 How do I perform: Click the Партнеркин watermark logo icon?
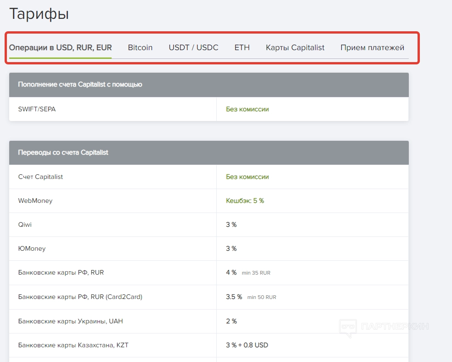[x=349, y=327]
